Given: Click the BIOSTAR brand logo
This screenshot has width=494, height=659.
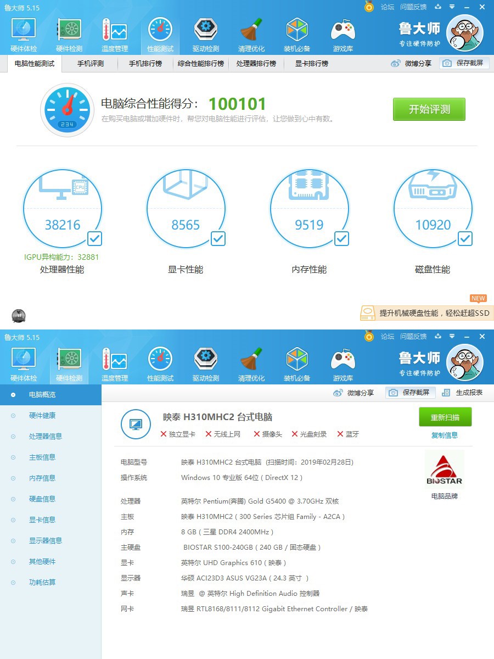Looking at the screenshot, I should 445,470.
